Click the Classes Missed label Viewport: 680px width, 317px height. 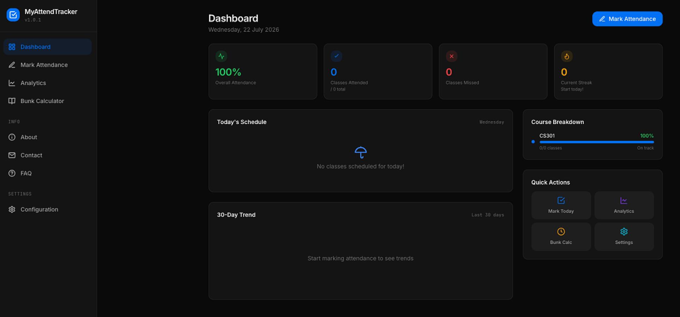coord(462,83)
